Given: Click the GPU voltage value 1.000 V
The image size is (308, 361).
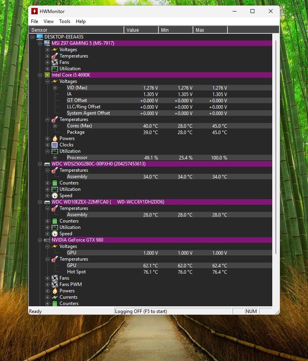Looking at the screenshot, I should [x=150, y=253].
